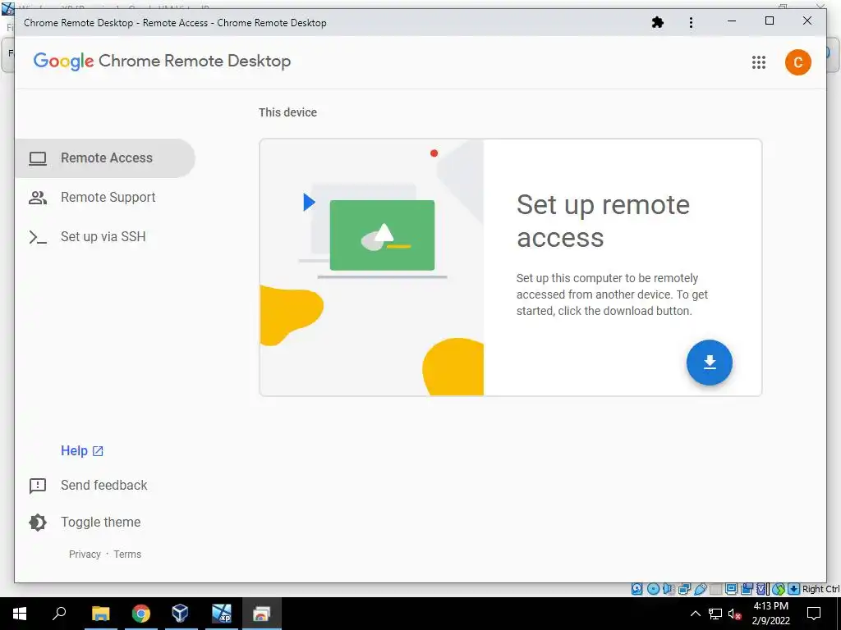The width and height of the screenshot is (841, 630).
Task: Click Send feedback
Action: pos(88,486)
